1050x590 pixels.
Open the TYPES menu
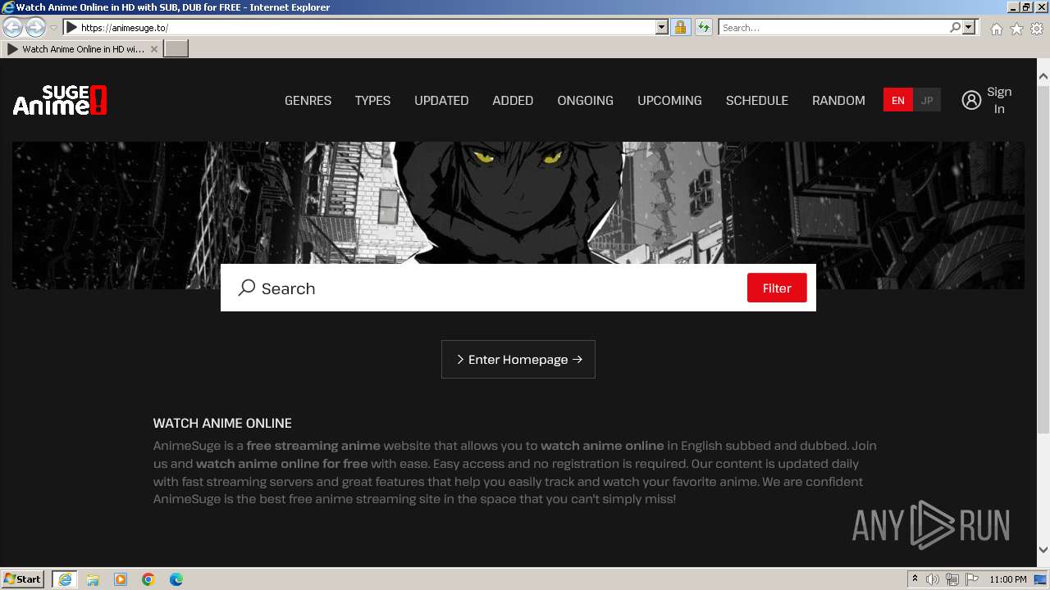click(x=372, y=100)
